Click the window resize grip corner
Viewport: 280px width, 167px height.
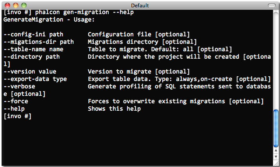[276, 163]
